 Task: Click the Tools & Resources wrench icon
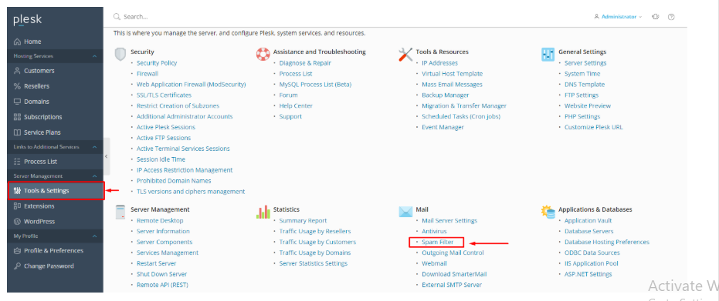[405, 55]
